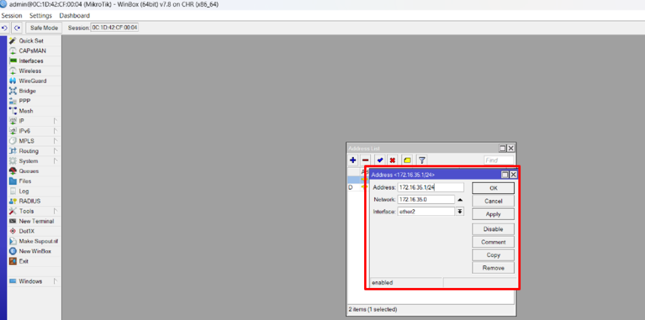Open the Dashboard menu
The height and width of the screenshot is (320, 645).
74,16
